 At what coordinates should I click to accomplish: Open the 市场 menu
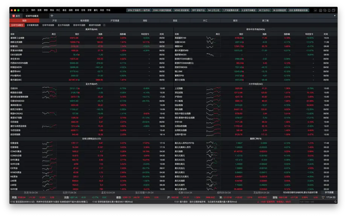(x=108, y=10)
